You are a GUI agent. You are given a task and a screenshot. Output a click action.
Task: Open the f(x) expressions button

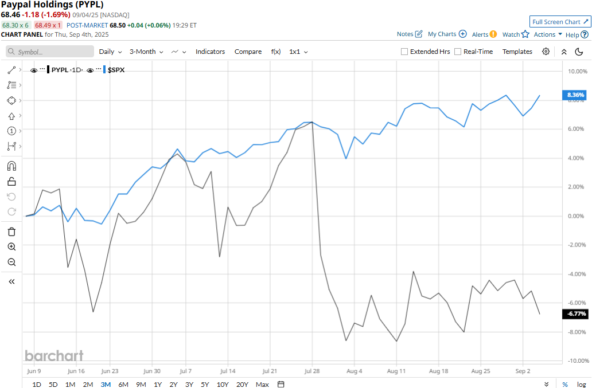pos(276,52)
